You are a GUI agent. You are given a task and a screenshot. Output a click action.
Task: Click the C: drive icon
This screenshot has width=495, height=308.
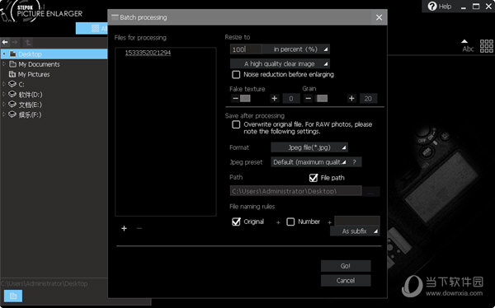12,84
